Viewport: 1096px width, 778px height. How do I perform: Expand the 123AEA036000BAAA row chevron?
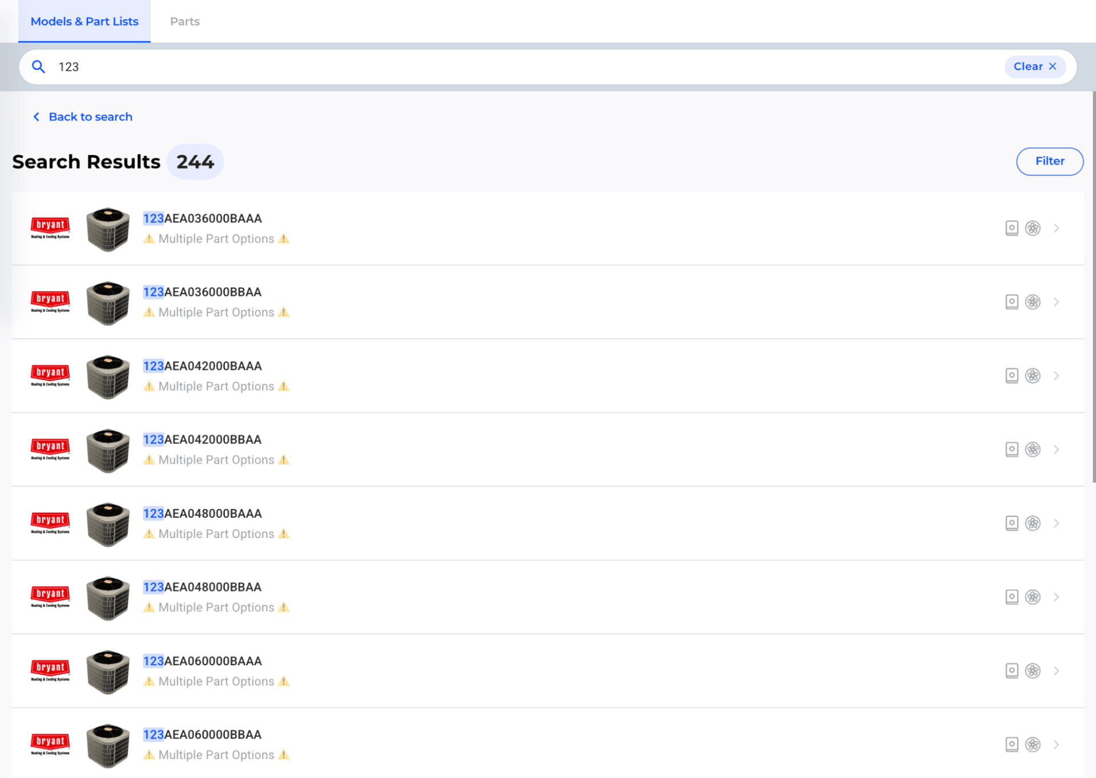pos(1057,228)
